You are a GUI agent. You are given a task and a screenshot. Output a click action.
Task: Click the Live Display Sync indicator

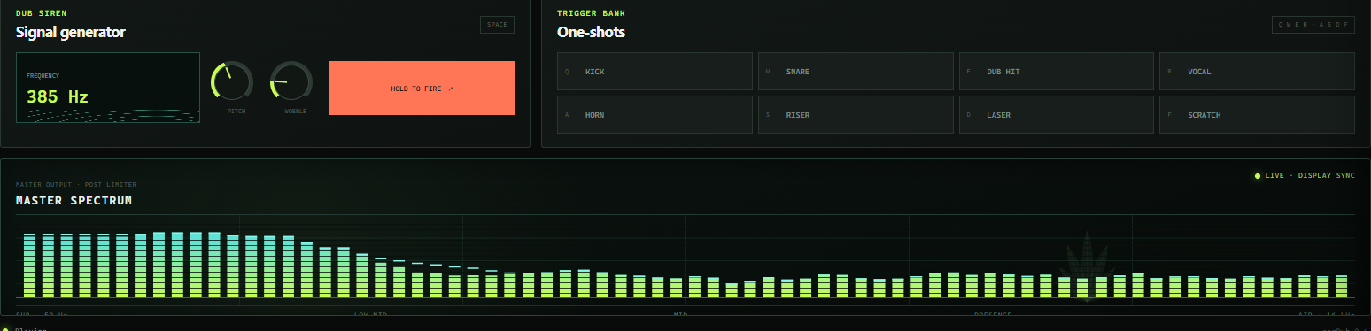pos(1305,176)
